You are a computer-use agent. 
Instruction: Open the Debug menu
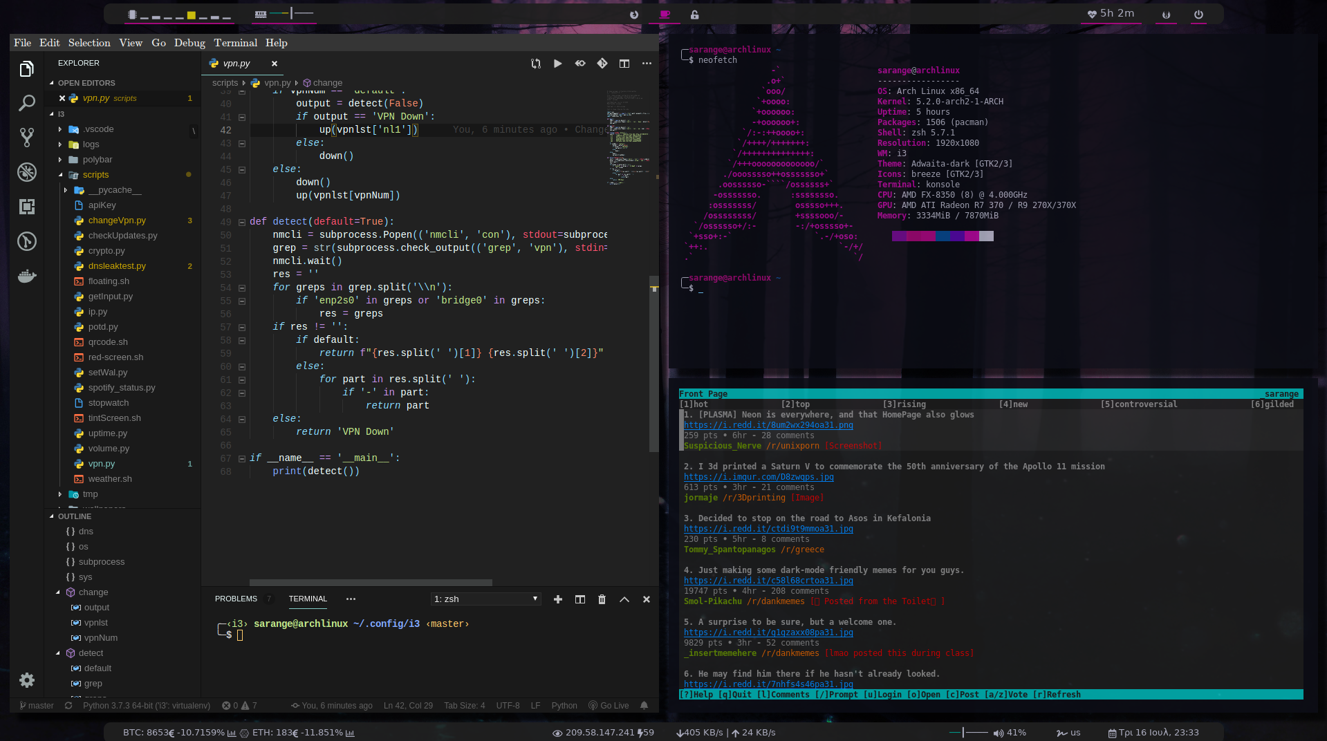coord(189,43)
